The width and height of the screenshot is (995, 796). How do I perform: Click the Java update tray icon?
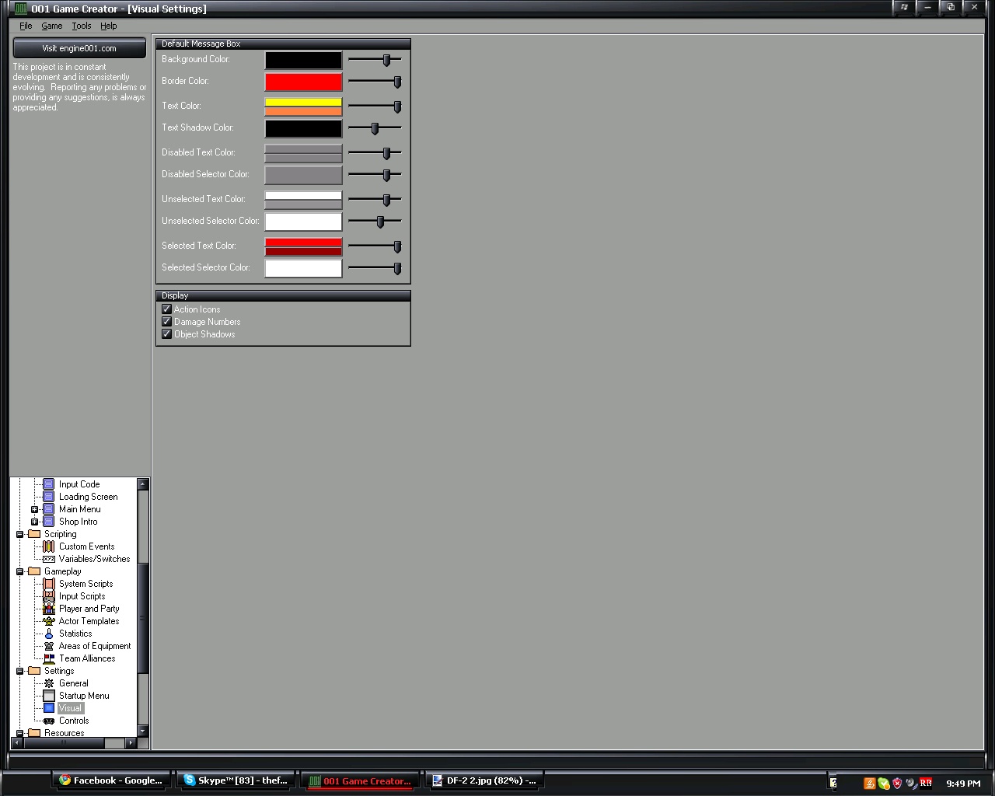(870, 783)
